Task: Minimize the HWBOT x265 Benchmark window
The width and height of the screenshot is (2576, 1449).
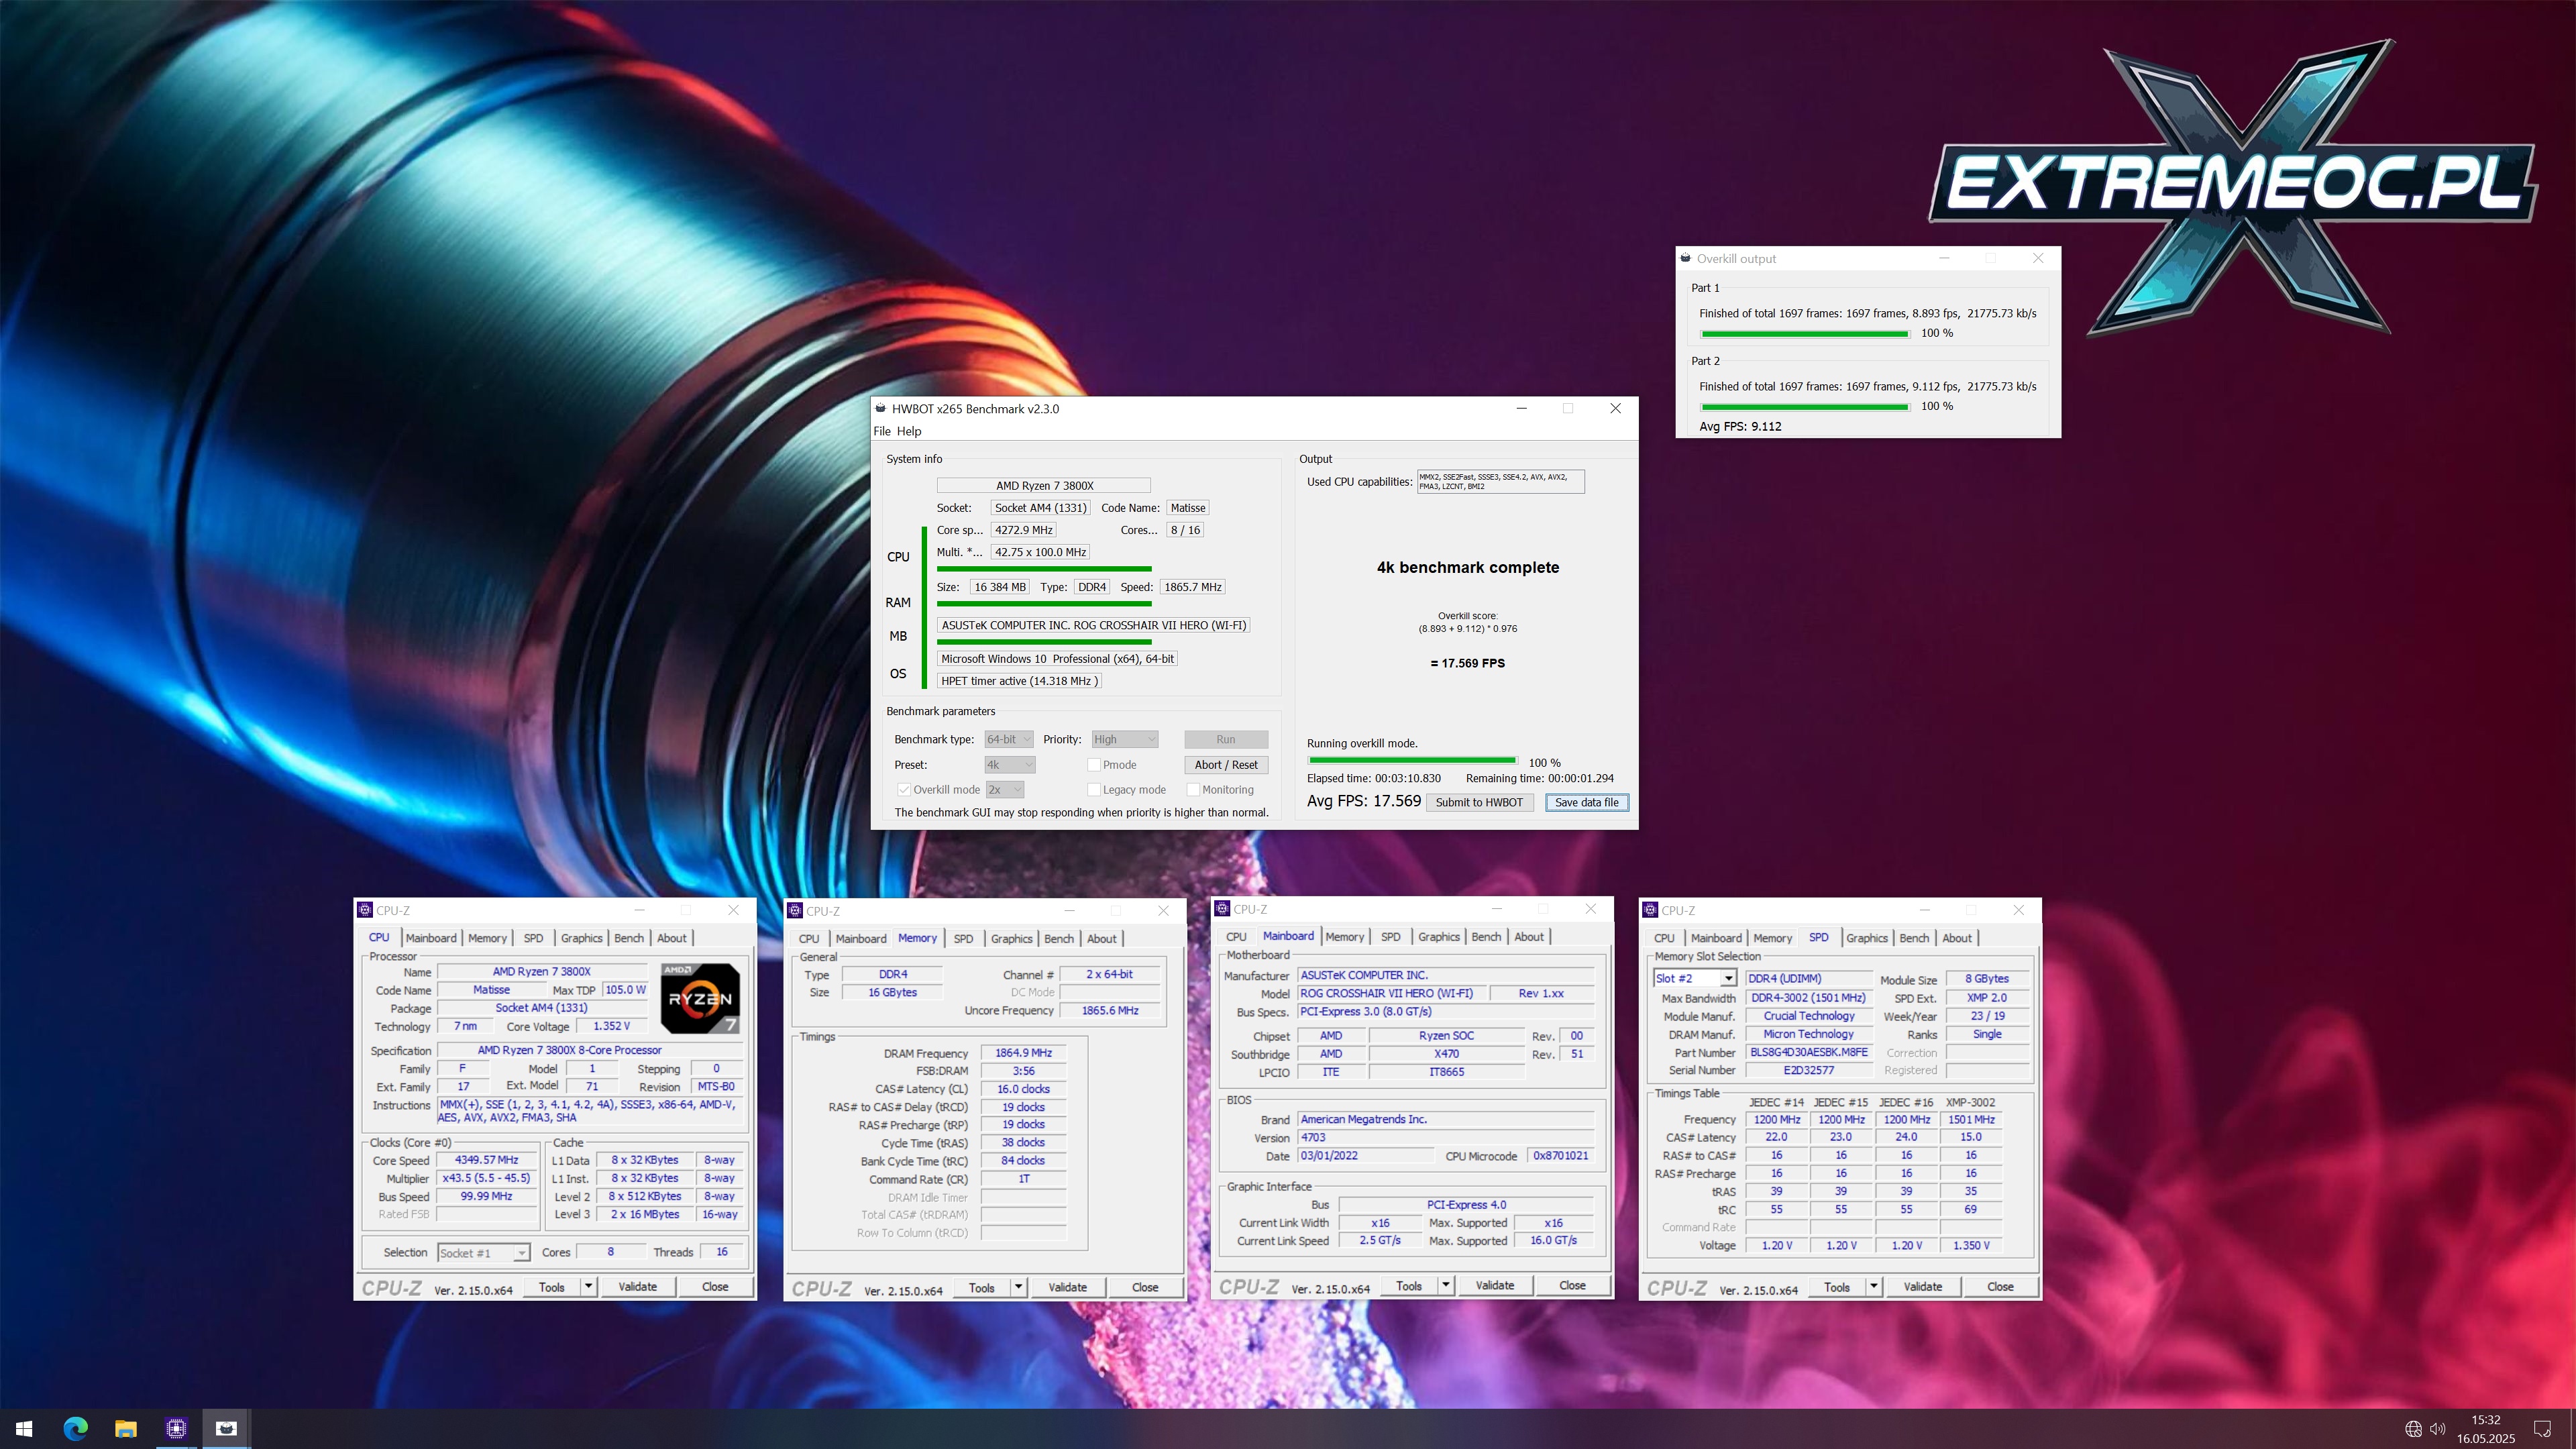Action: [x=1522, y=408]
